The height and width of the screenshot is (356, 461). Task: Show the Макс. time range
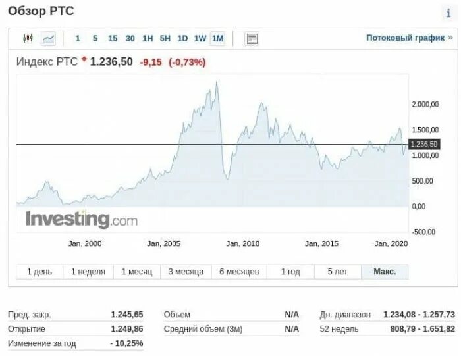click(x=385, y=272)
